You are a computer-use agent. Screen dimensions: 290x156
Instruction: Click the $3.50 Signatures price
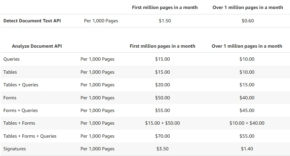coord(162,149)
